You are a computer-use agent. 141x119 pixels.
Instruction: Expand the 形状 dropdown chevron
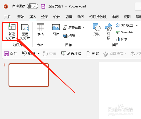pyautogui.click(x=97, y=38)
